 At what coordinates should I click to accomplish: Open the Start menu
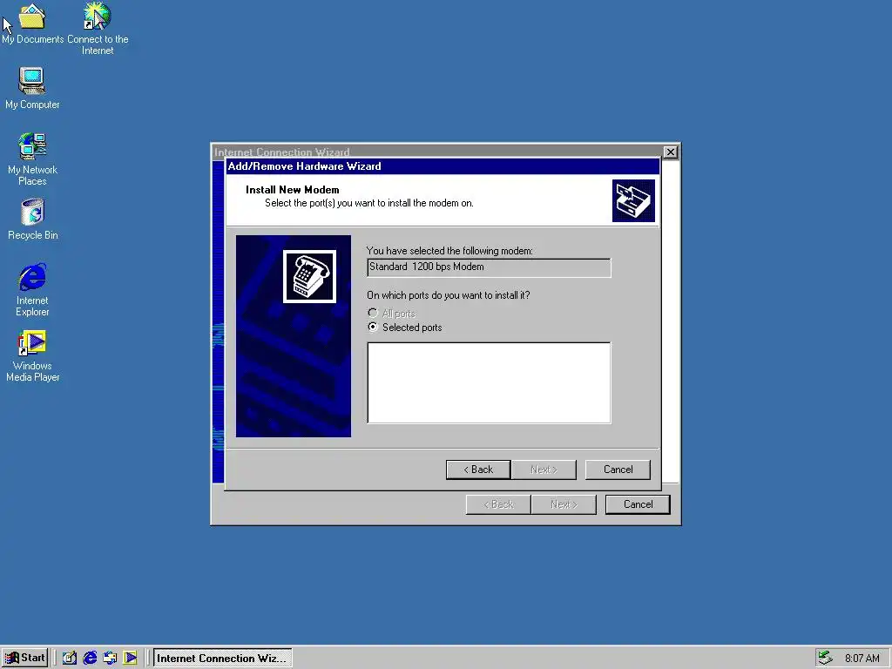point(24,658)
